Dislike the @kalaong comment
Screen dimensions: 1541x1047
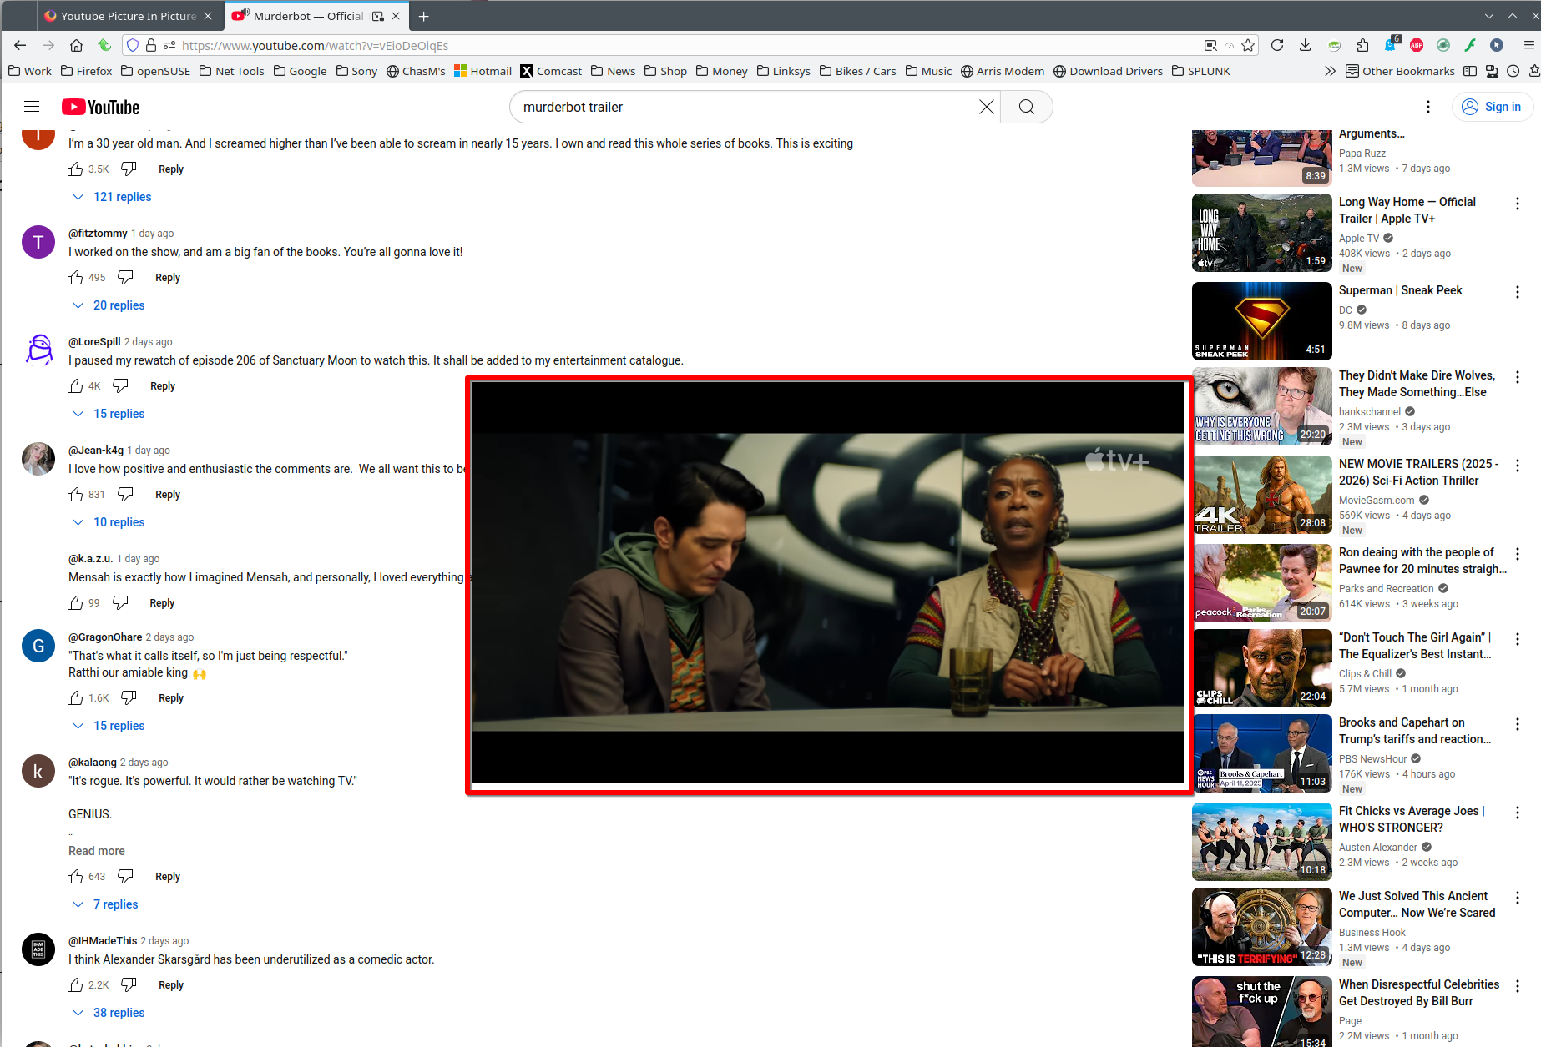(x=125, y=876)
